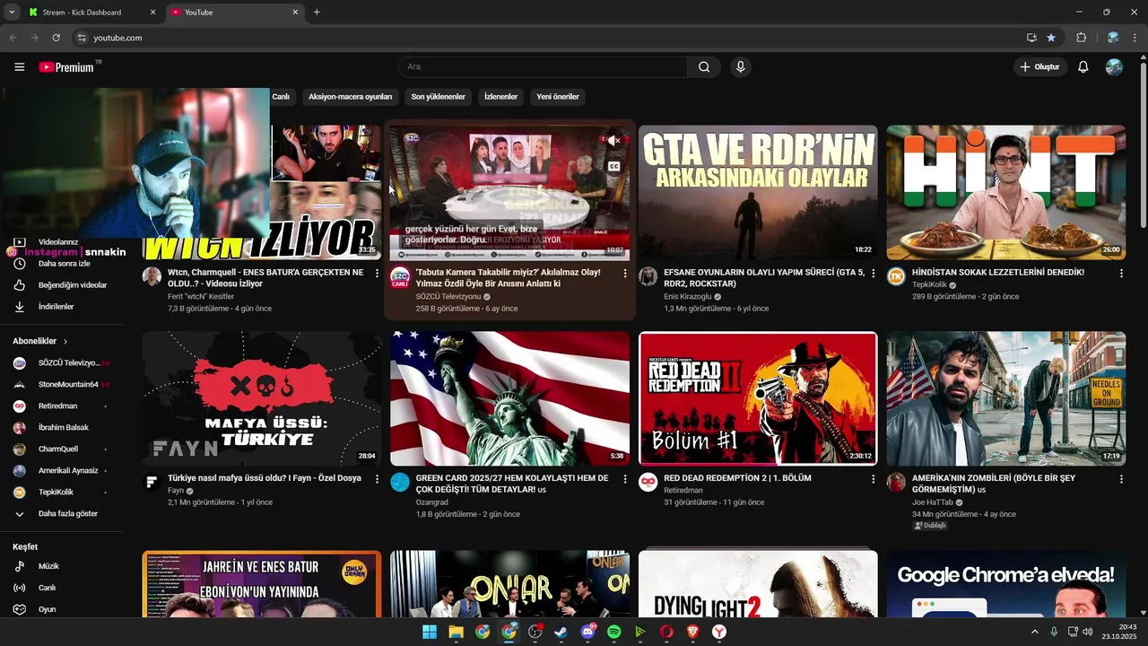Open Spotify from the taskbar

(614, 632)
